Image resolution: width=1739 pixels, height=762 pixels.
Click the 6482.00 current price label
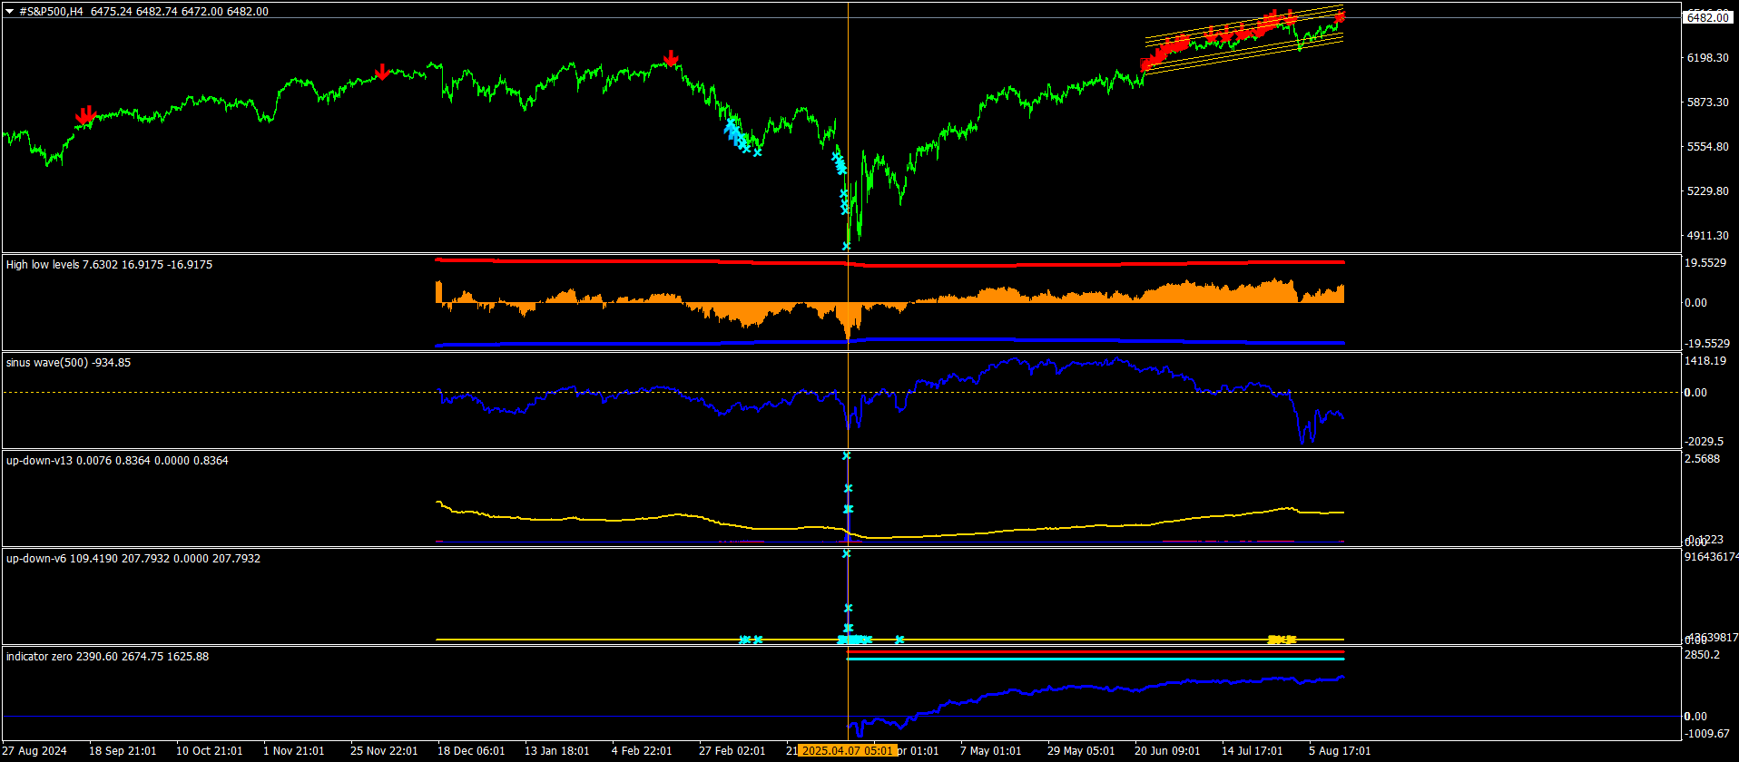coord(1707,18)
